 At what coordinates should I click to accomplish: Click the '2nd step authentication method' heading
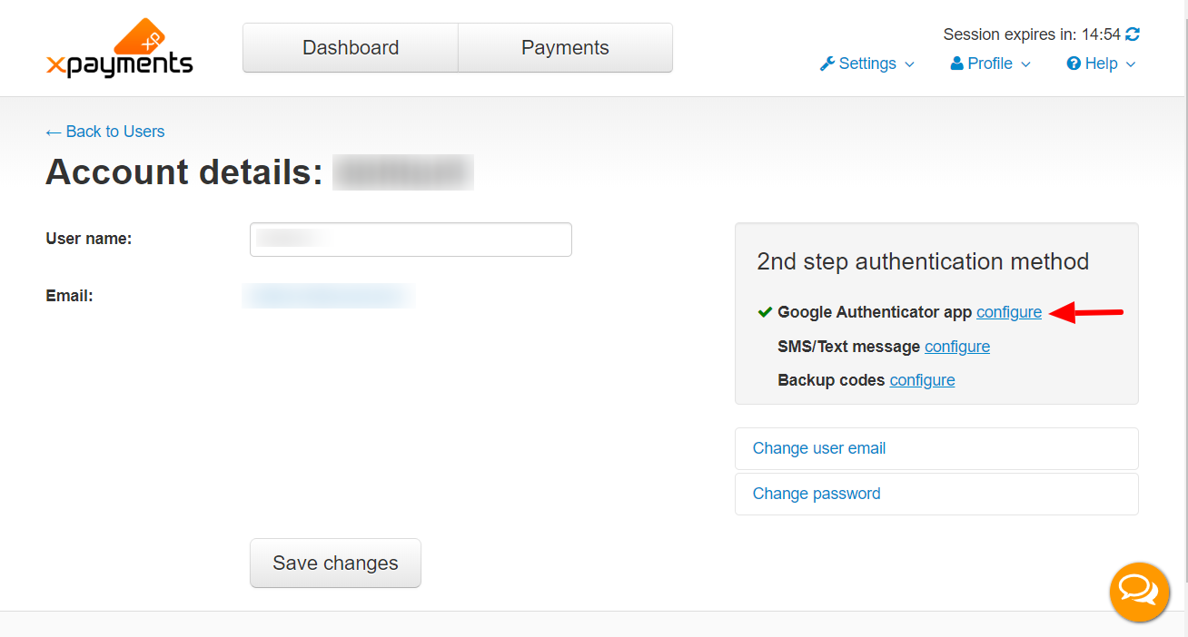[923, 261]
